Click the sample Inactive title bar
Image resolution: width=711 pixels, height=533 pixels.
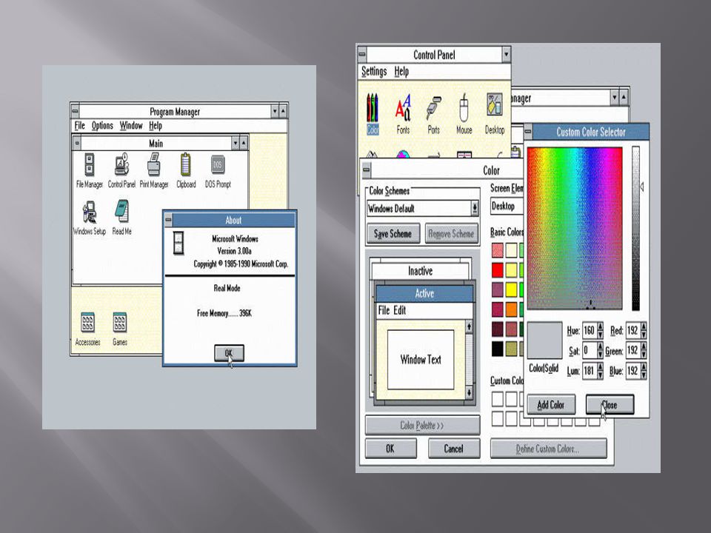(x=421, y=271)
